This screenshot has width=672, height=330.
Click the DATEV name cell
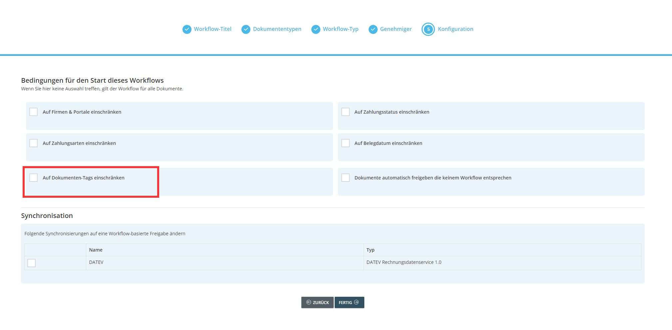pyautogui.click(x=225, y=263)
